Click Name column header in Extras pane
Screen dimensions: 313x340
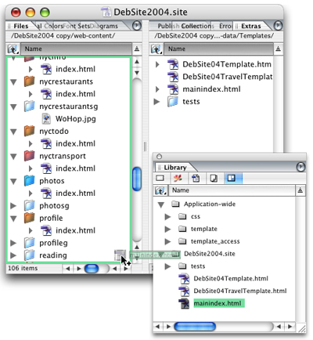click(218, 49)
